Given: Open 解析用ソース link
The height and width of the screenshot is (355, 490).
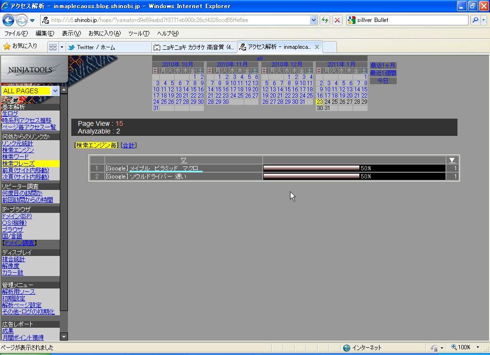Looking at the screenshot, I should tap(19, 292).
